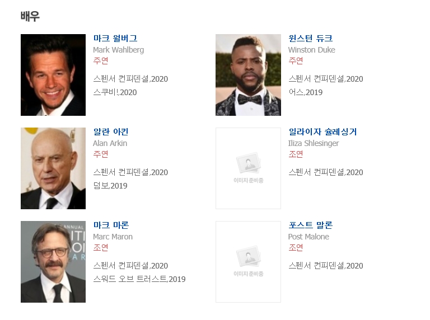Open the 윈스턴 듀크 profile photo

[248, 75]
